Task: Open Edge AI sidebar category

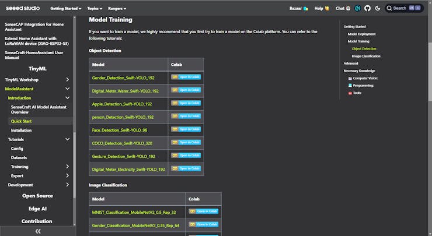Action: [x=37, y=209]
